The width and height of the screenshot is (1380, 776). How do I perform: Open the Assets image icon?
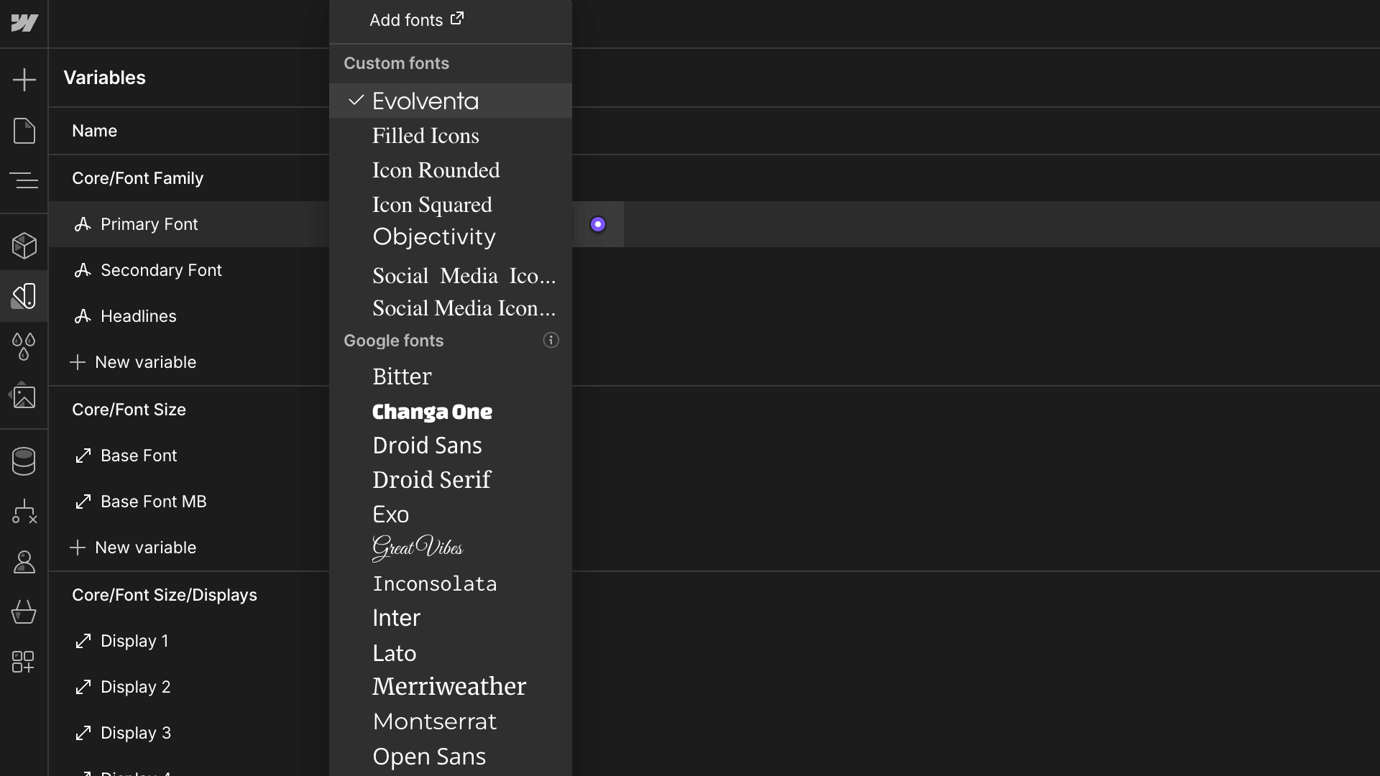[x=24, y=395]
